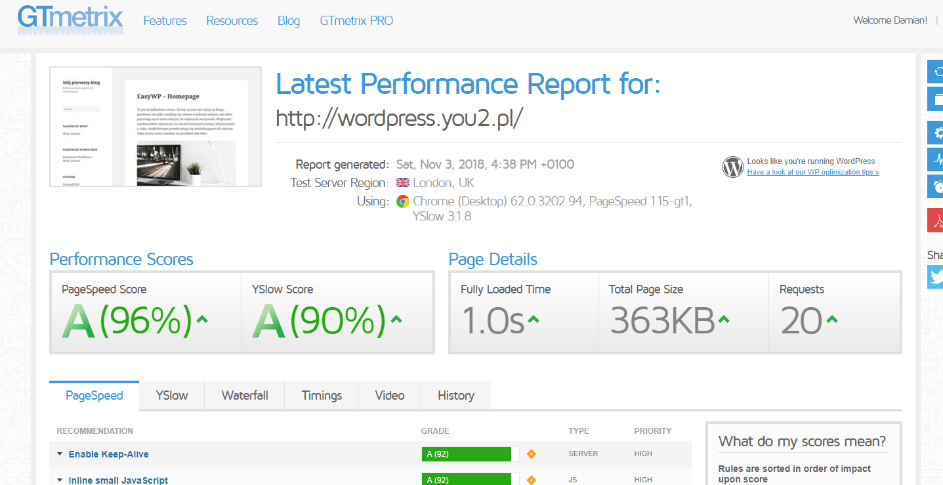
Task: Click the website screenshot thumbnail
Action: [156, 127]
